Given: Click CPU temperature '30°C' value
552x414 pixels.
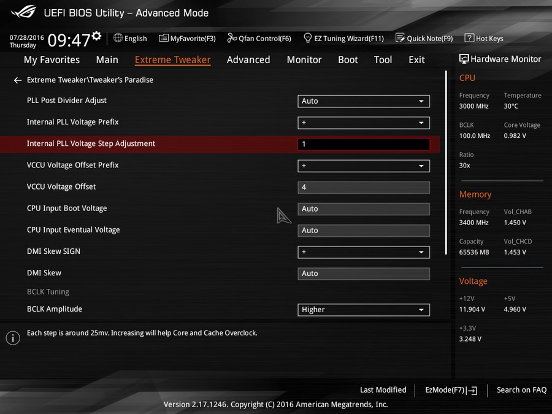Looking at the screenshot, I should [x=511, y=106].
